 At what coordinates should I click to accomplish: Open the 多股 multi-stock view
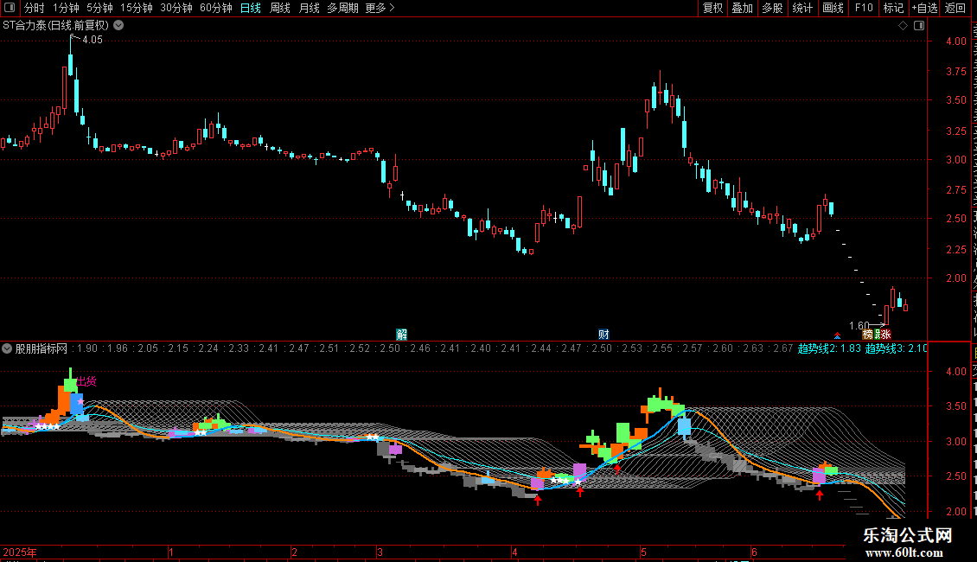click(773, 8)
